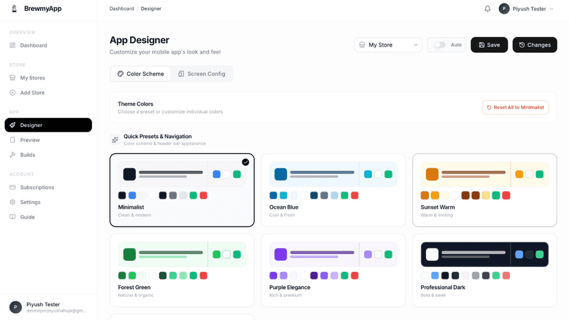Select the Purple Elegance preset

(333, 271)
